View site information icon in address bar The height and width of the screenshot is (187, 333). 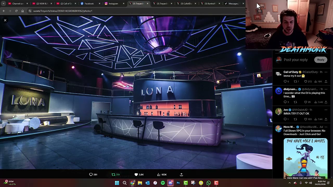[30, 11]
